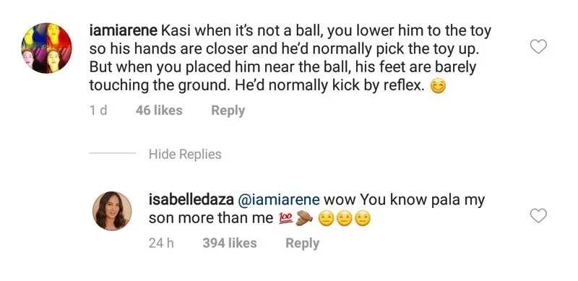
Task: Reply to isabelledaza's comment
Action: pyautogui.click(x=302, y=243)
